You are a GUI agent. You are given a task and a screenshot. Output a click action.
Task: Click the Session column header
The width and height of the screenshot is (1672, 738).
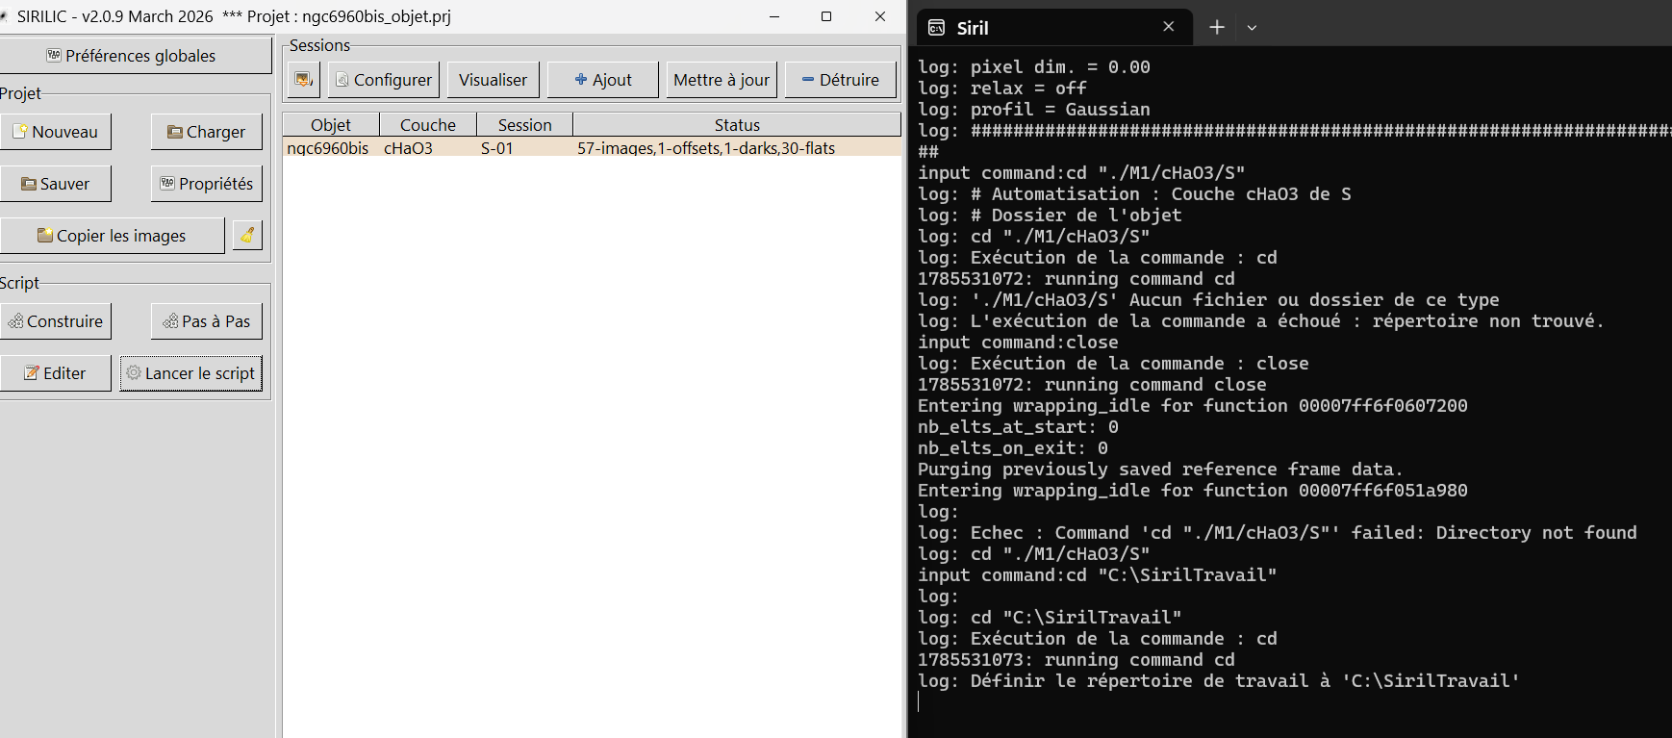[x=525, y=125]
